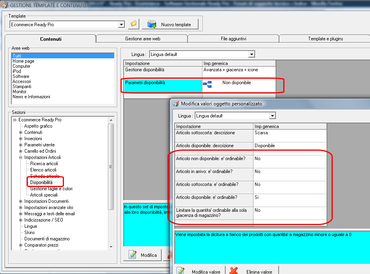Click the app icon in Gestione Template e Contenuti title bar
The height and width of the screenshot is (274, 370).
coord(5,5)
